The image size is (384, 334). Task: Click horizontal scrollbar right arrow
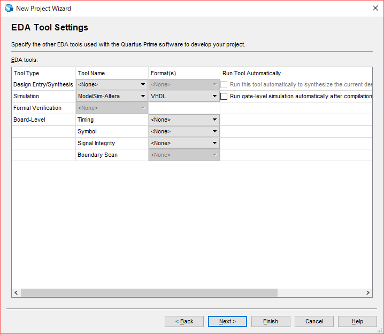368,293
